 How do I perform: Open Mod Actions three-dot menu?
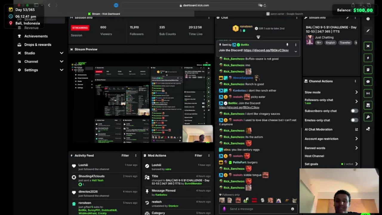pos(209,156)
